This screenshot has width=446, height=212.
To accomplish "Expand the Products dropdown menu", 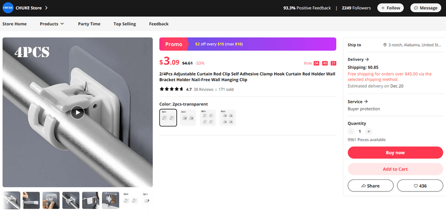I will tap(52, 24).
